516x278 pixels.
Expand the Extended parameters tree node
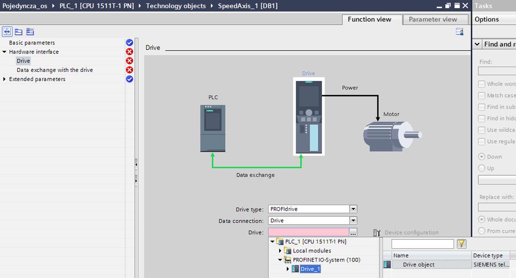[x=4, y=79]
